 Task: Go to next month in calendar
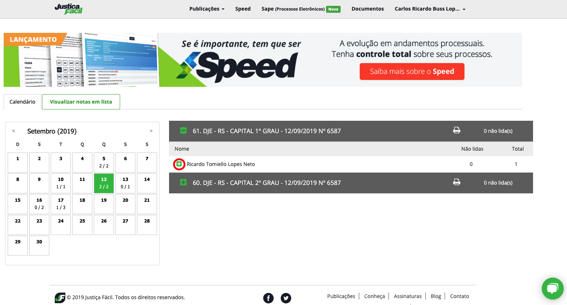151,131
